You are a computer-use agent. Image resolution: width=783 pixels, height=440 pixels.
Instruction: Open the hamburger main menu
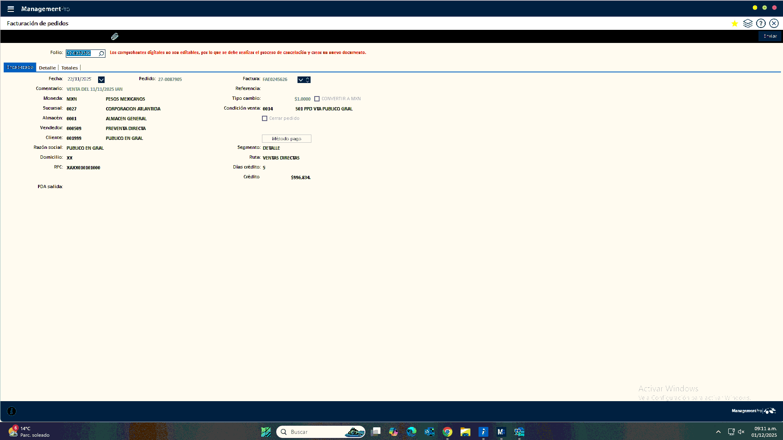pyautogui.click(x=11, y=9)
